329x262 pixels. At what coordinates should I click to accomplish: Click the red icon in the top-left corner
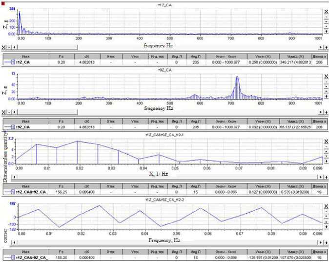coord(3,3)
